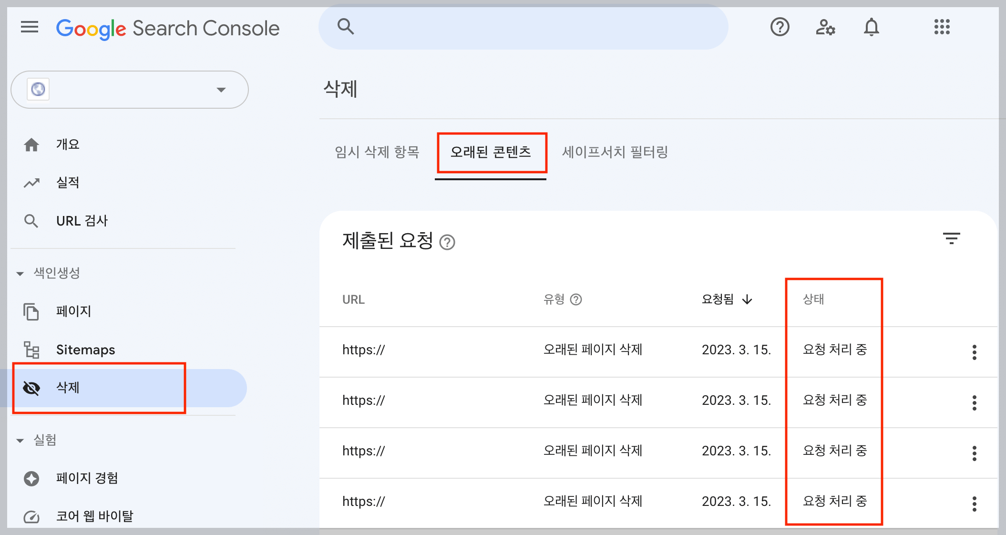Go to 개요 in the sidebar

(68, 144)
